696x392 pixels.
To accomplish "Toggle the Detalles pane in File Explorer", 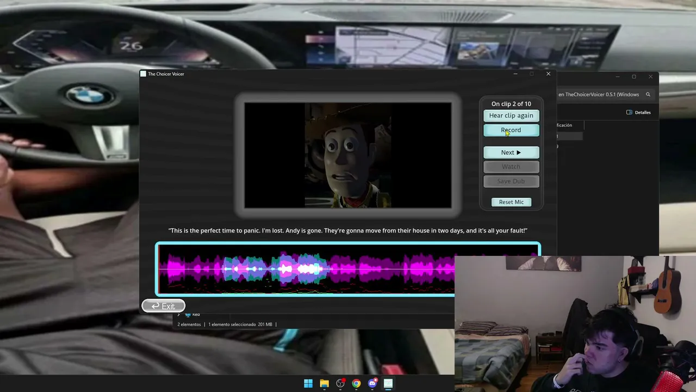I will [638, 113].
